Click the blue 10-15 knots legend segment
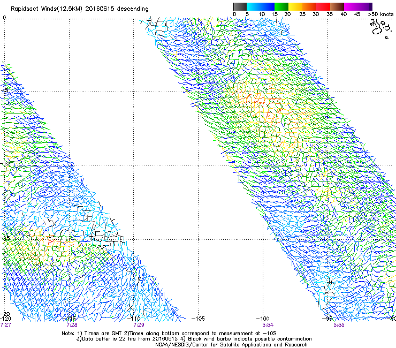 pyautogui.click(x=268, y=6)
